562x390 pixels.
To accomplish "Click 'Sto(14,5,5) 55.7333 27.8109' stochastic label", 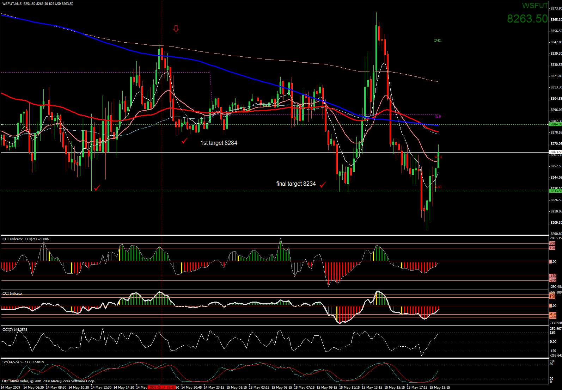I will click(23, 362).
